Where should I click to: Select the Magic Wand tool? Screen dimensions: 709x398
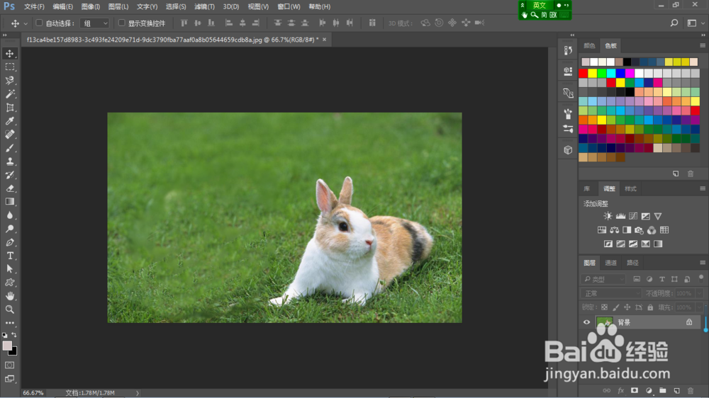coord(10,94)
